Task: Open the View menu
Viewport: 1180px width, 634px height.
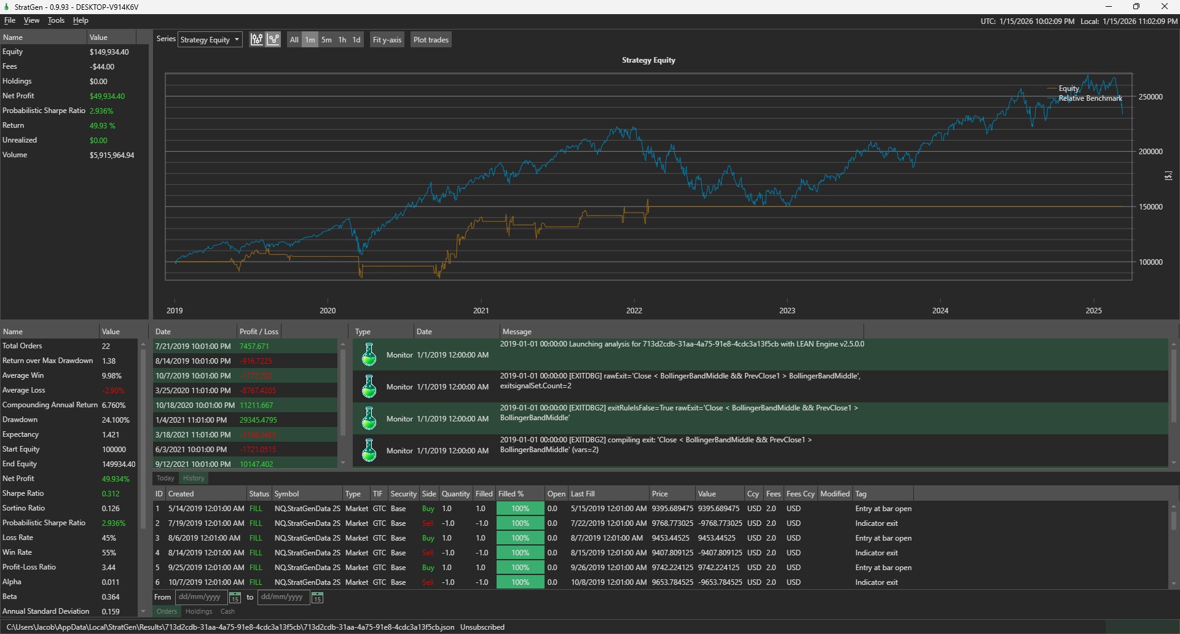Action: [31, 20]
